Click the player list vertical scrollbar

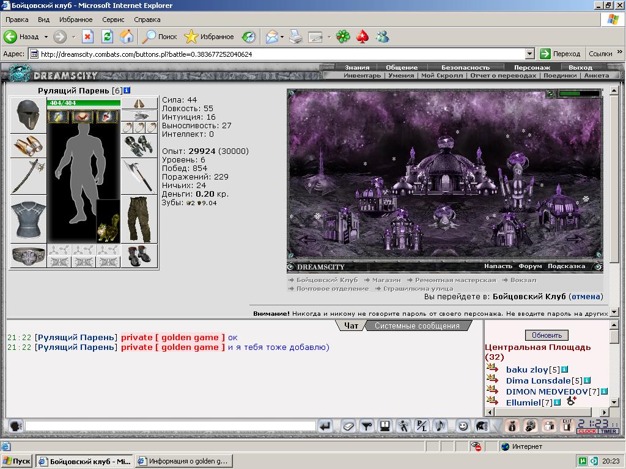tap(614, 365)
